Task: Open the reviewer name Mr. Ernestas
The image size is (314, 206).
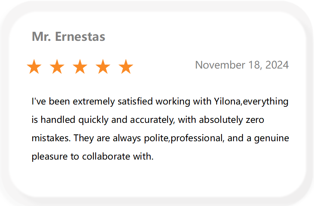Action: point(69,37)
